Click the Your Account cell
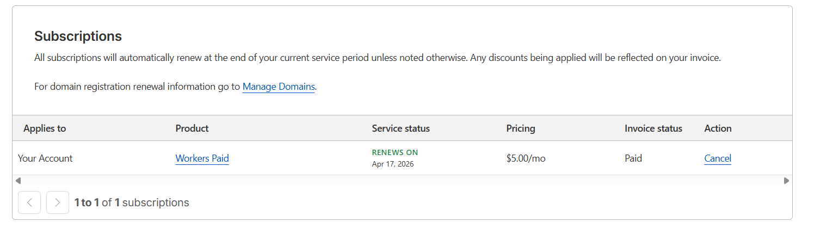Screen dimensions: 814x246 point(45,158)
